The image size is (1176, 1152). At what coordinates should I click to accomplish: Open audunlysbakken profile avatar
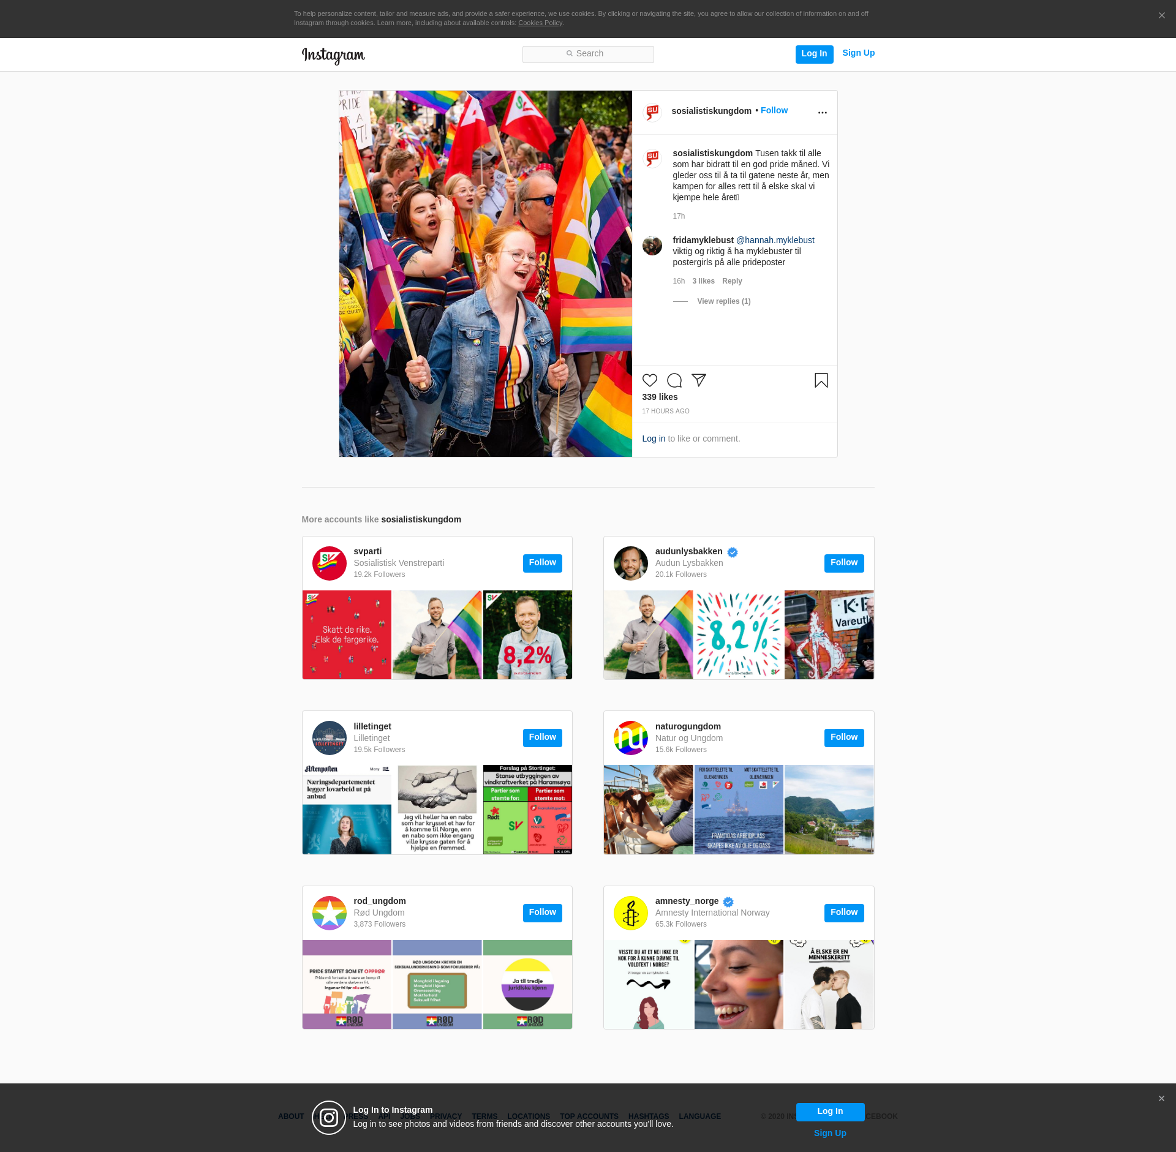pos(631,563)
